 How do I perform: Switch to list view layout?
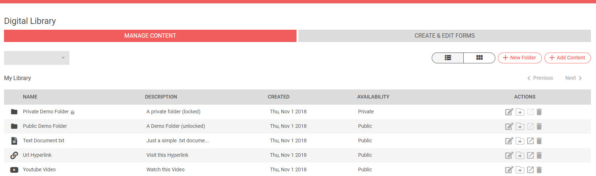tap(448, 58)
